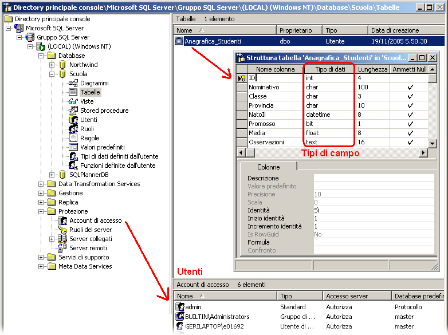Click the Anagrafica_Studenti table icon in the list
The height and width of the screenshot is (335, 448).
179,41
